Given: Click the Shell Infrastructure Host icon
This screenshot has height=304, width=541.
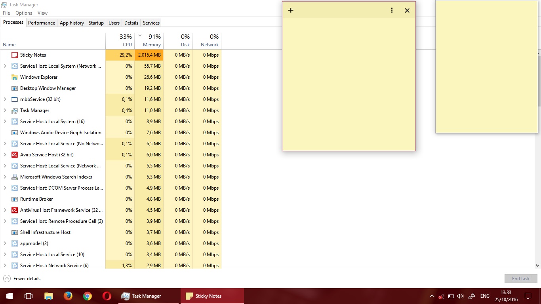Looking at the screenshot, I should [15, 232].
